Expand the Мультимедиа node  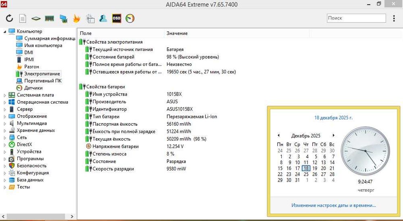(4, 124)
